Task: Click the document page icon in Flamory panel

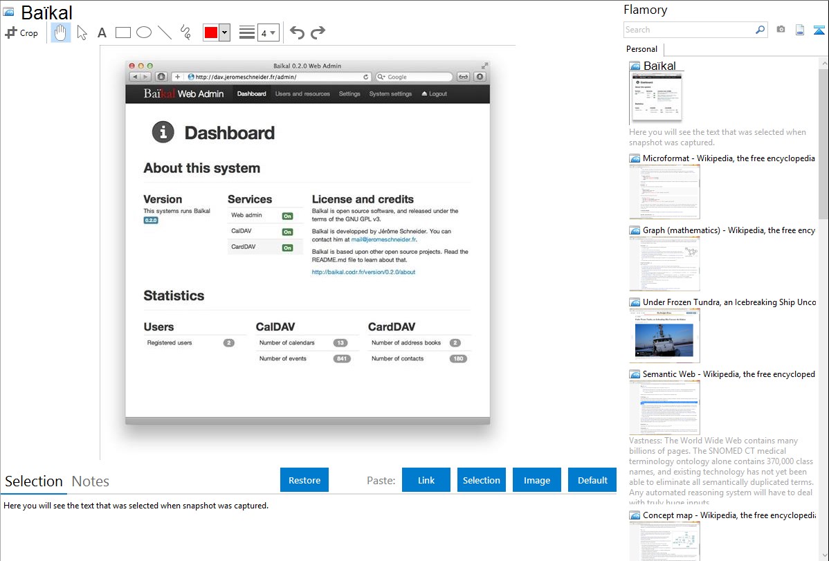Action: pyautogui.click(x=800, y=30)
